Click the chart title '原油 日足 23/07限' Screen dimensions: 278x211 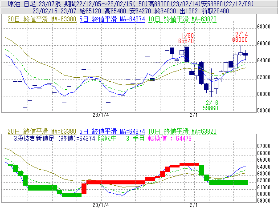tap(35, 4)
